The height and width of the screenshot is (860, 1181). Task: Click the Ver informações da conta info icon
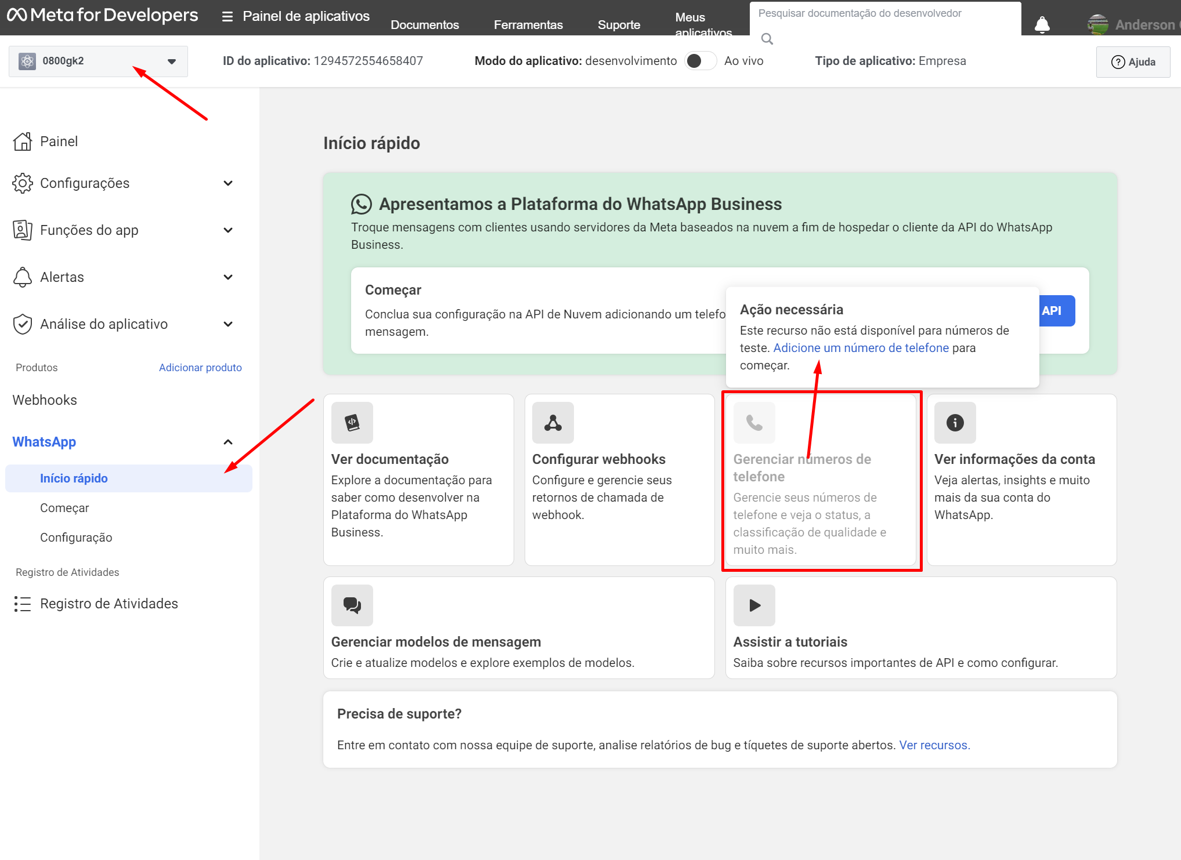[x=955, y=423]
